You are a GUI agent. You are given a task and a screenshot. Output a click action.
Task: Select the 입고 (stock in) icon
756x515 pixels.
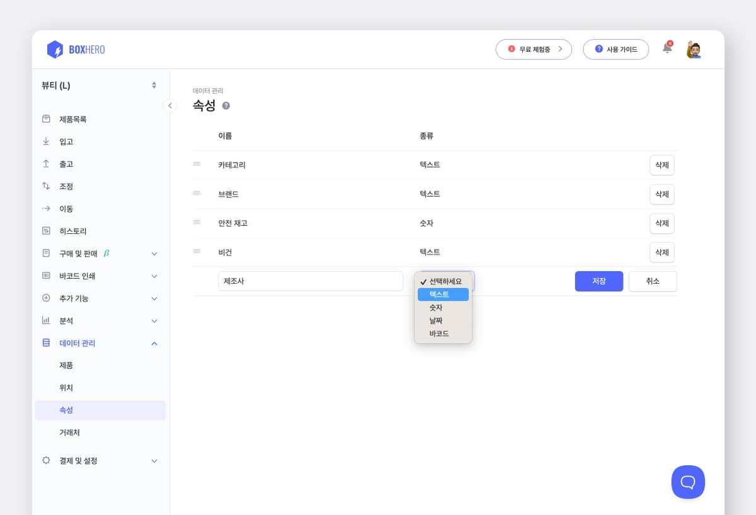46,141
